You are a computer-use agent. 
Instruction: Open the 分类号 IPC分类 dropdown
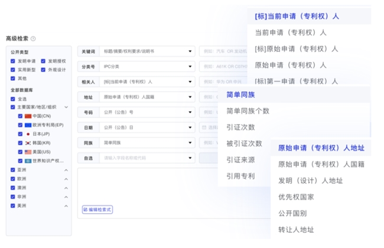click(190, 67)
